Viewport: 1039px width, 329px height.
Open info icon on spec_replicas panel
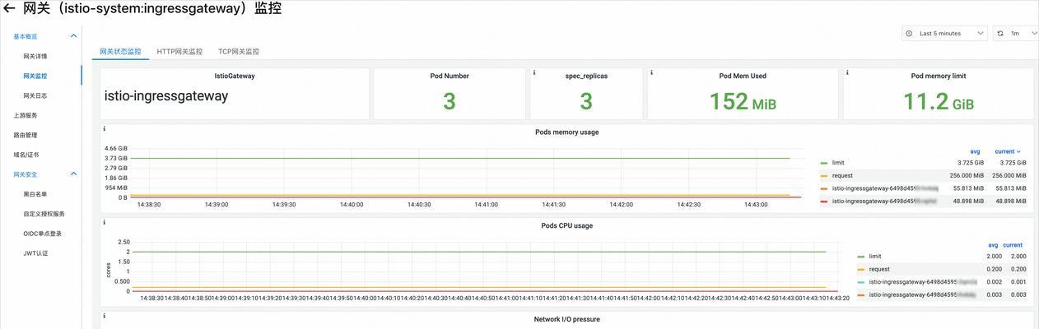[x=534, y=72]
